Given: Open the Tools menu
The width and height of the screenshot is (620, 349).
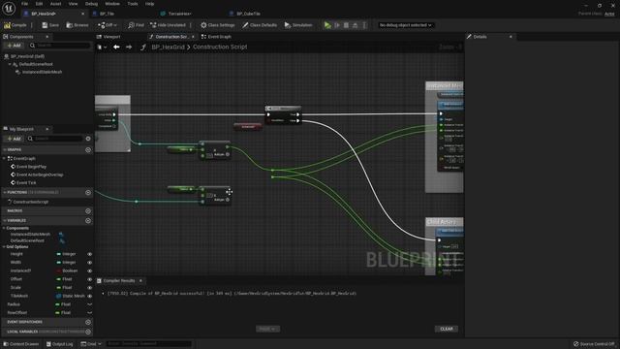Looking at the screenshot, I should tap(133, 4).
